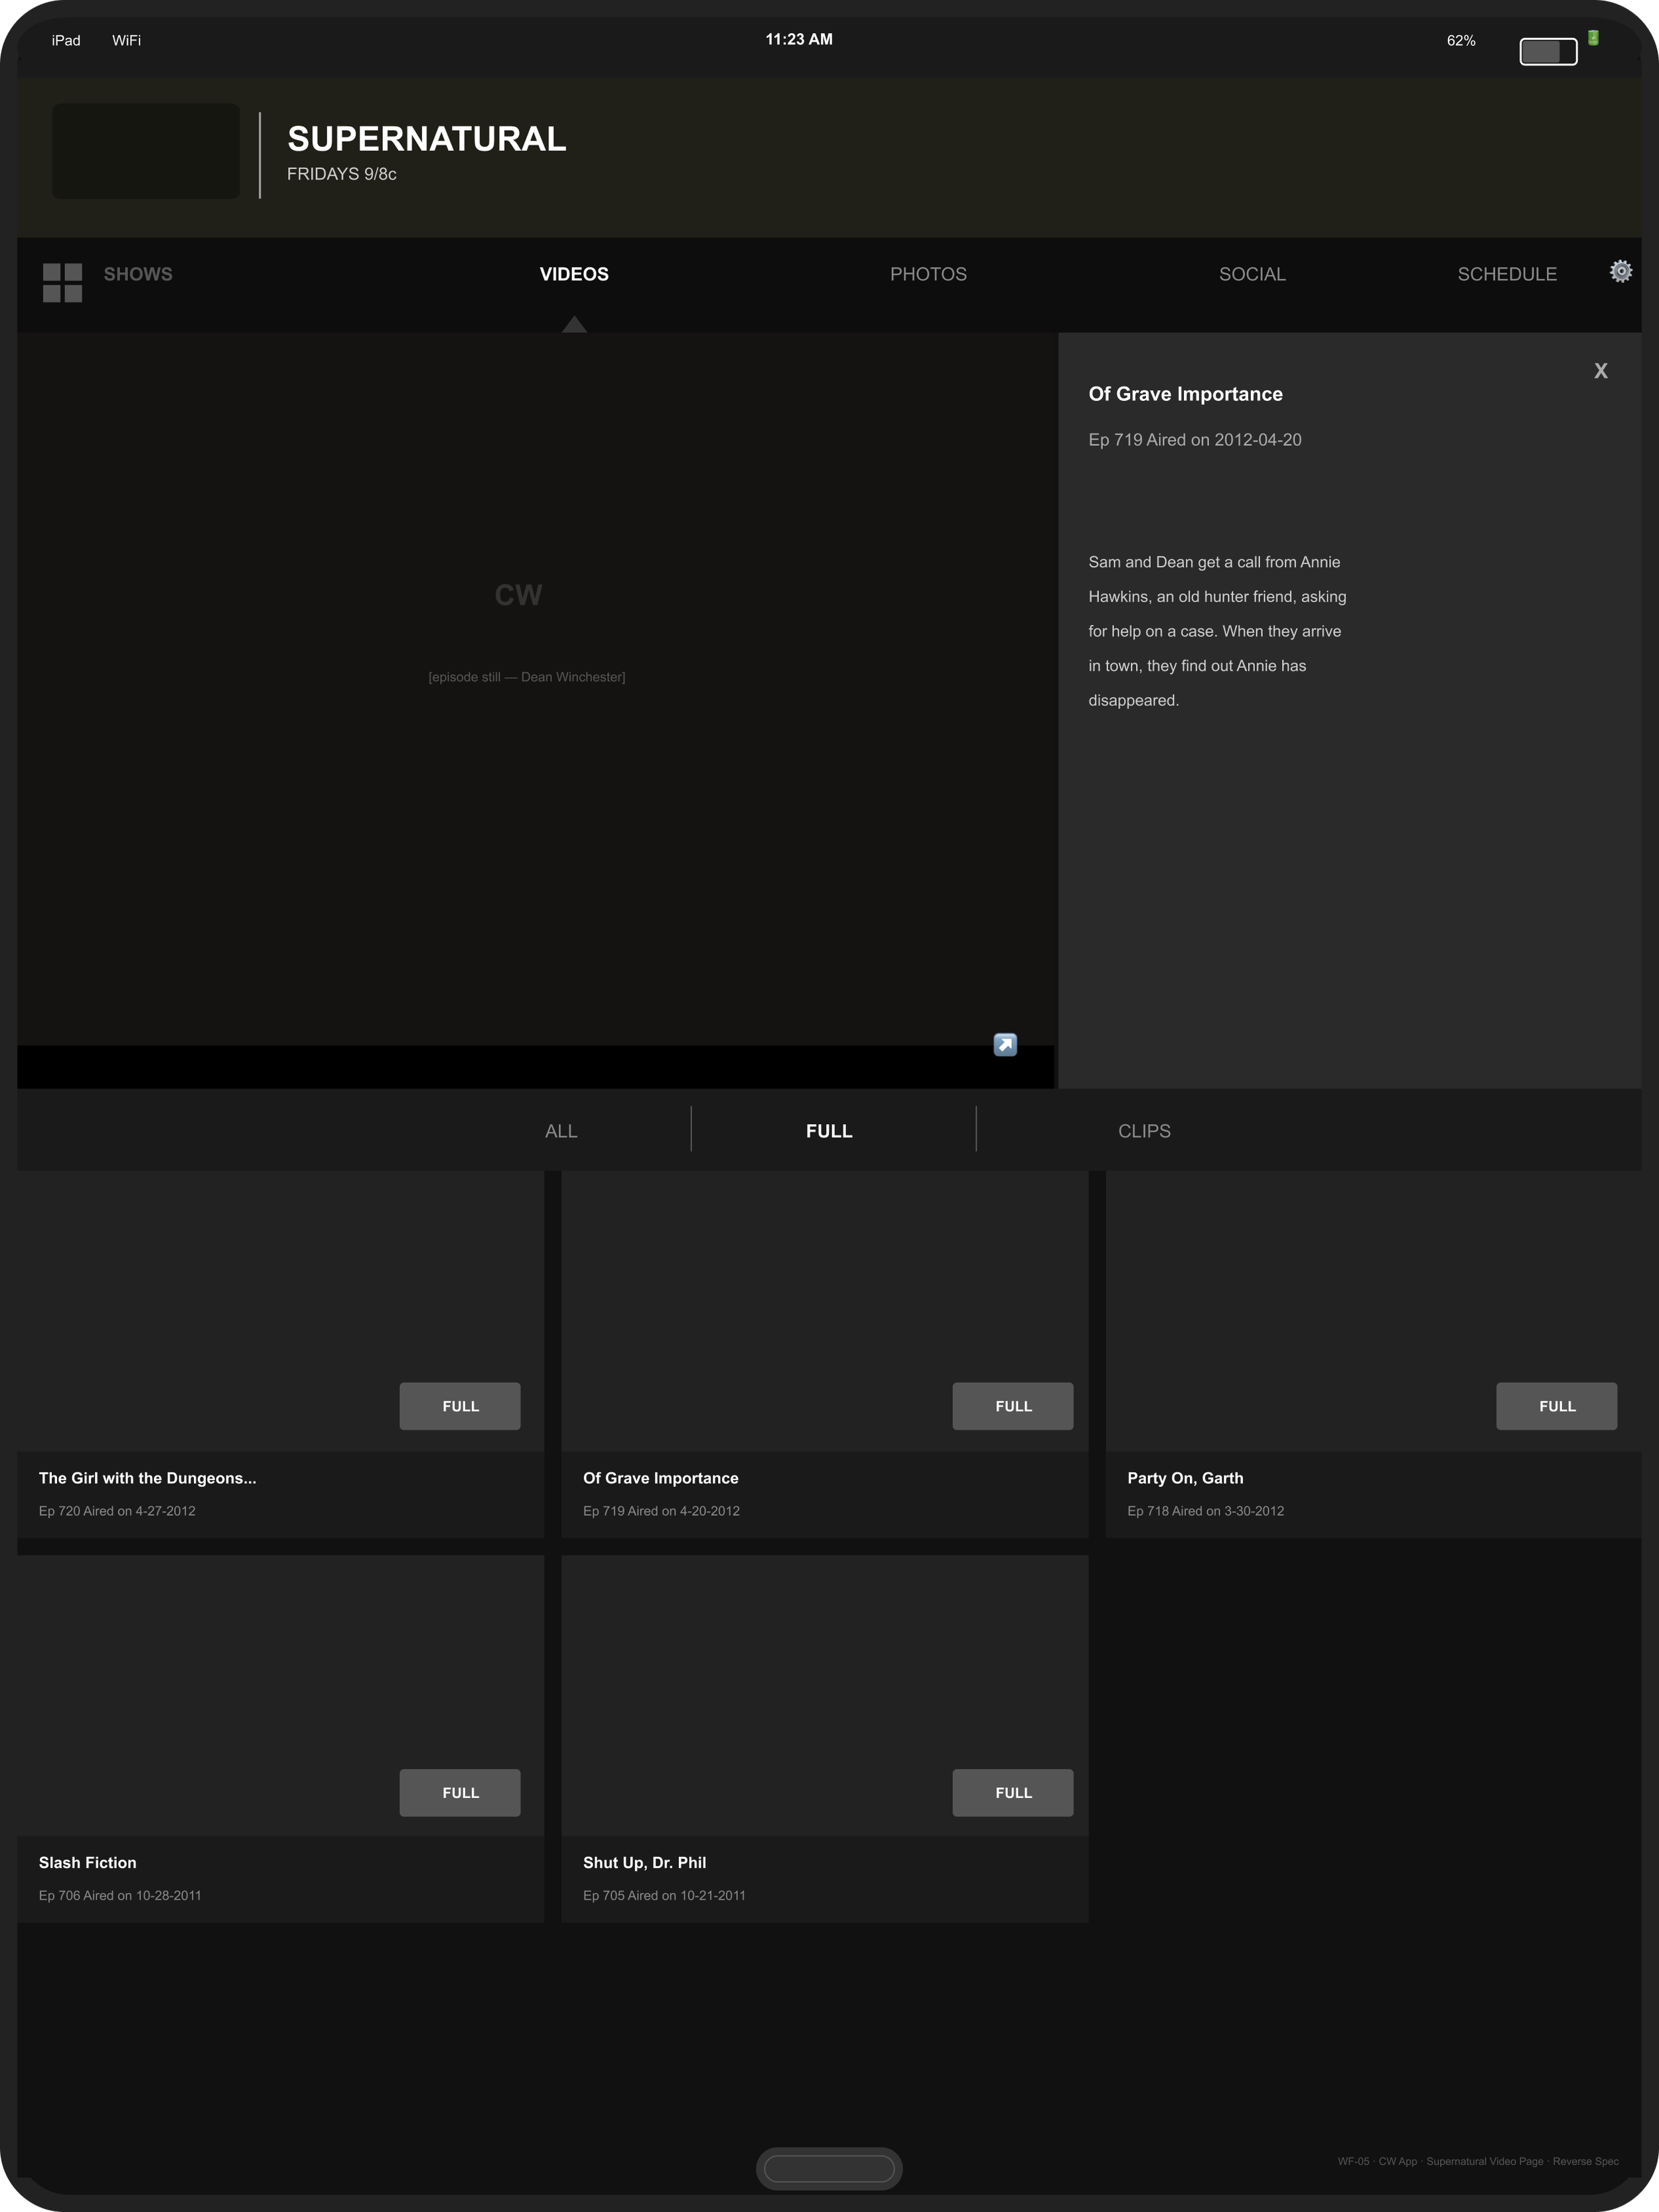Tap FULL badge on The Girl with the Dungeons
The height and width of the screenshot is (2212, 1659).
(x=460, y=1406)
